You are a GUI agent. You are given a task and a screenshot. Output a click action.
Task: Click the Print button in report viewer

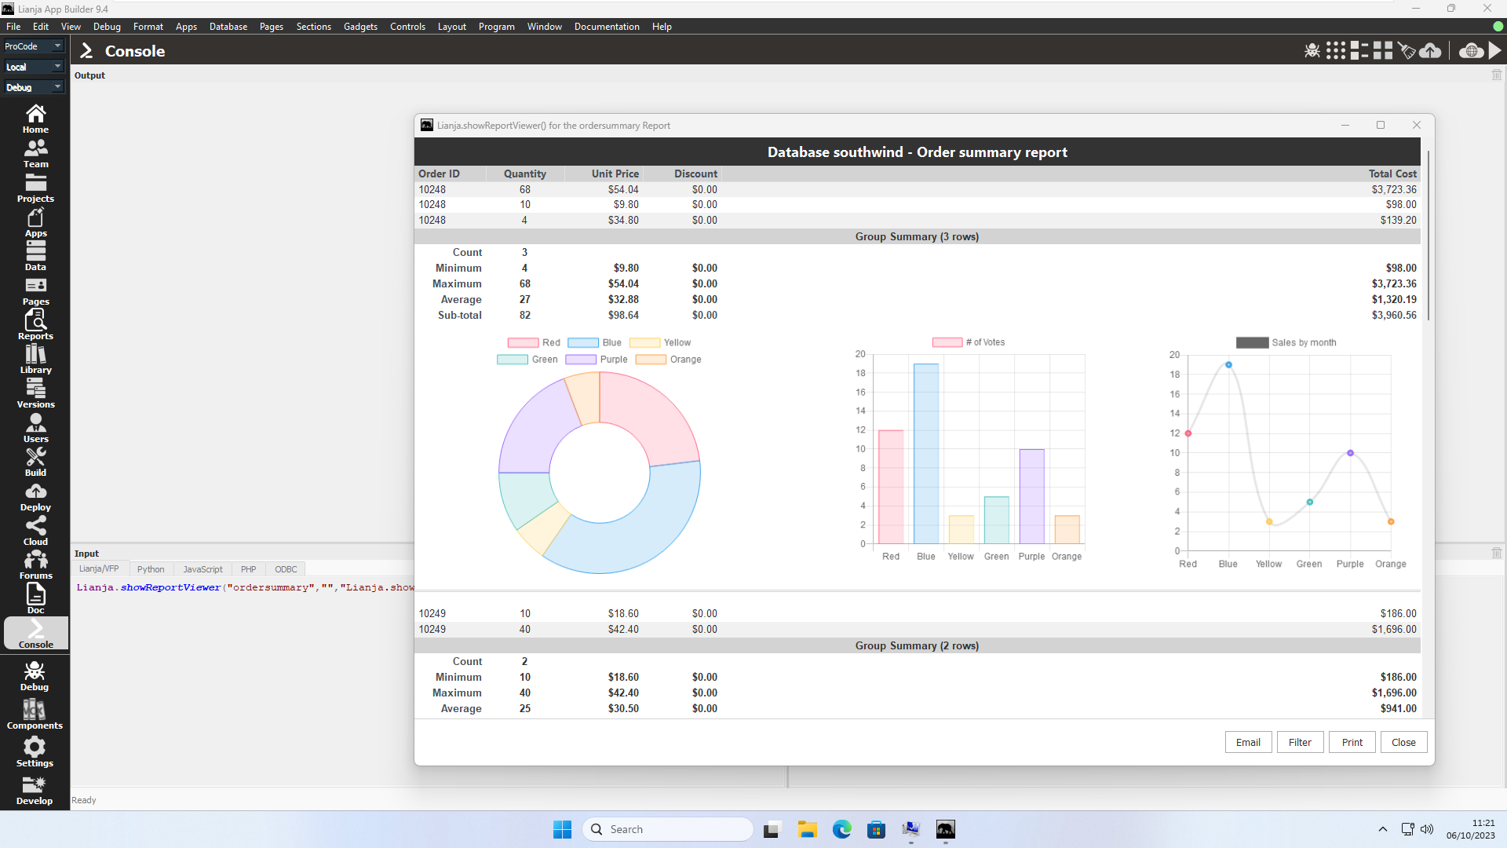pyautogui.click(x=1352, y=742)
